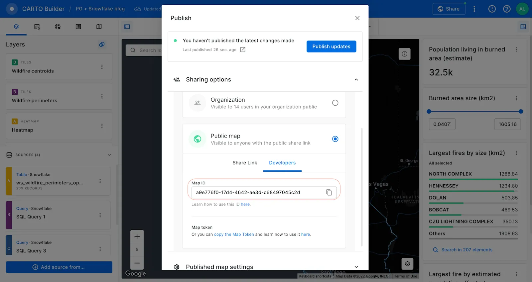Open the Interactions tab in sidebar
This screenshot has width=532, height=282.
(x=58, y=27)
